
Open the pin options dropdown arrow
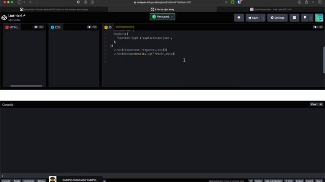click(311, 18)
